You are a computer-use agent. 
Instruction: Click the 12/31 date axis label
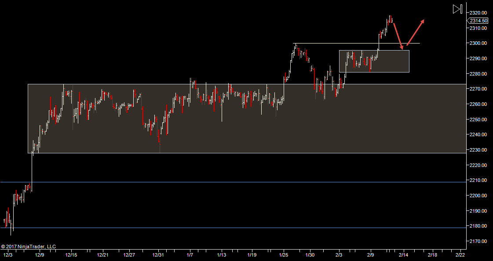pyautogui.click(x=158, y=255)
